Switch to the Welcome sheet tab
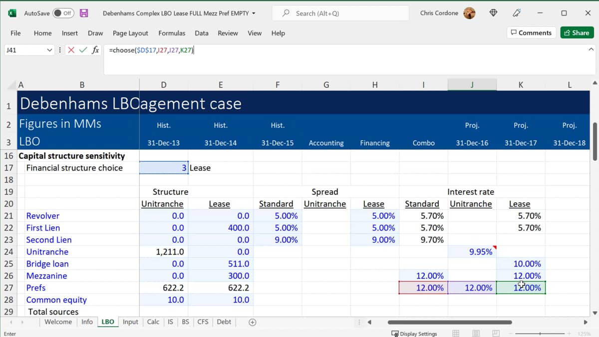The width and height of the screenshot is (599, 337). (x=58, y=322)
